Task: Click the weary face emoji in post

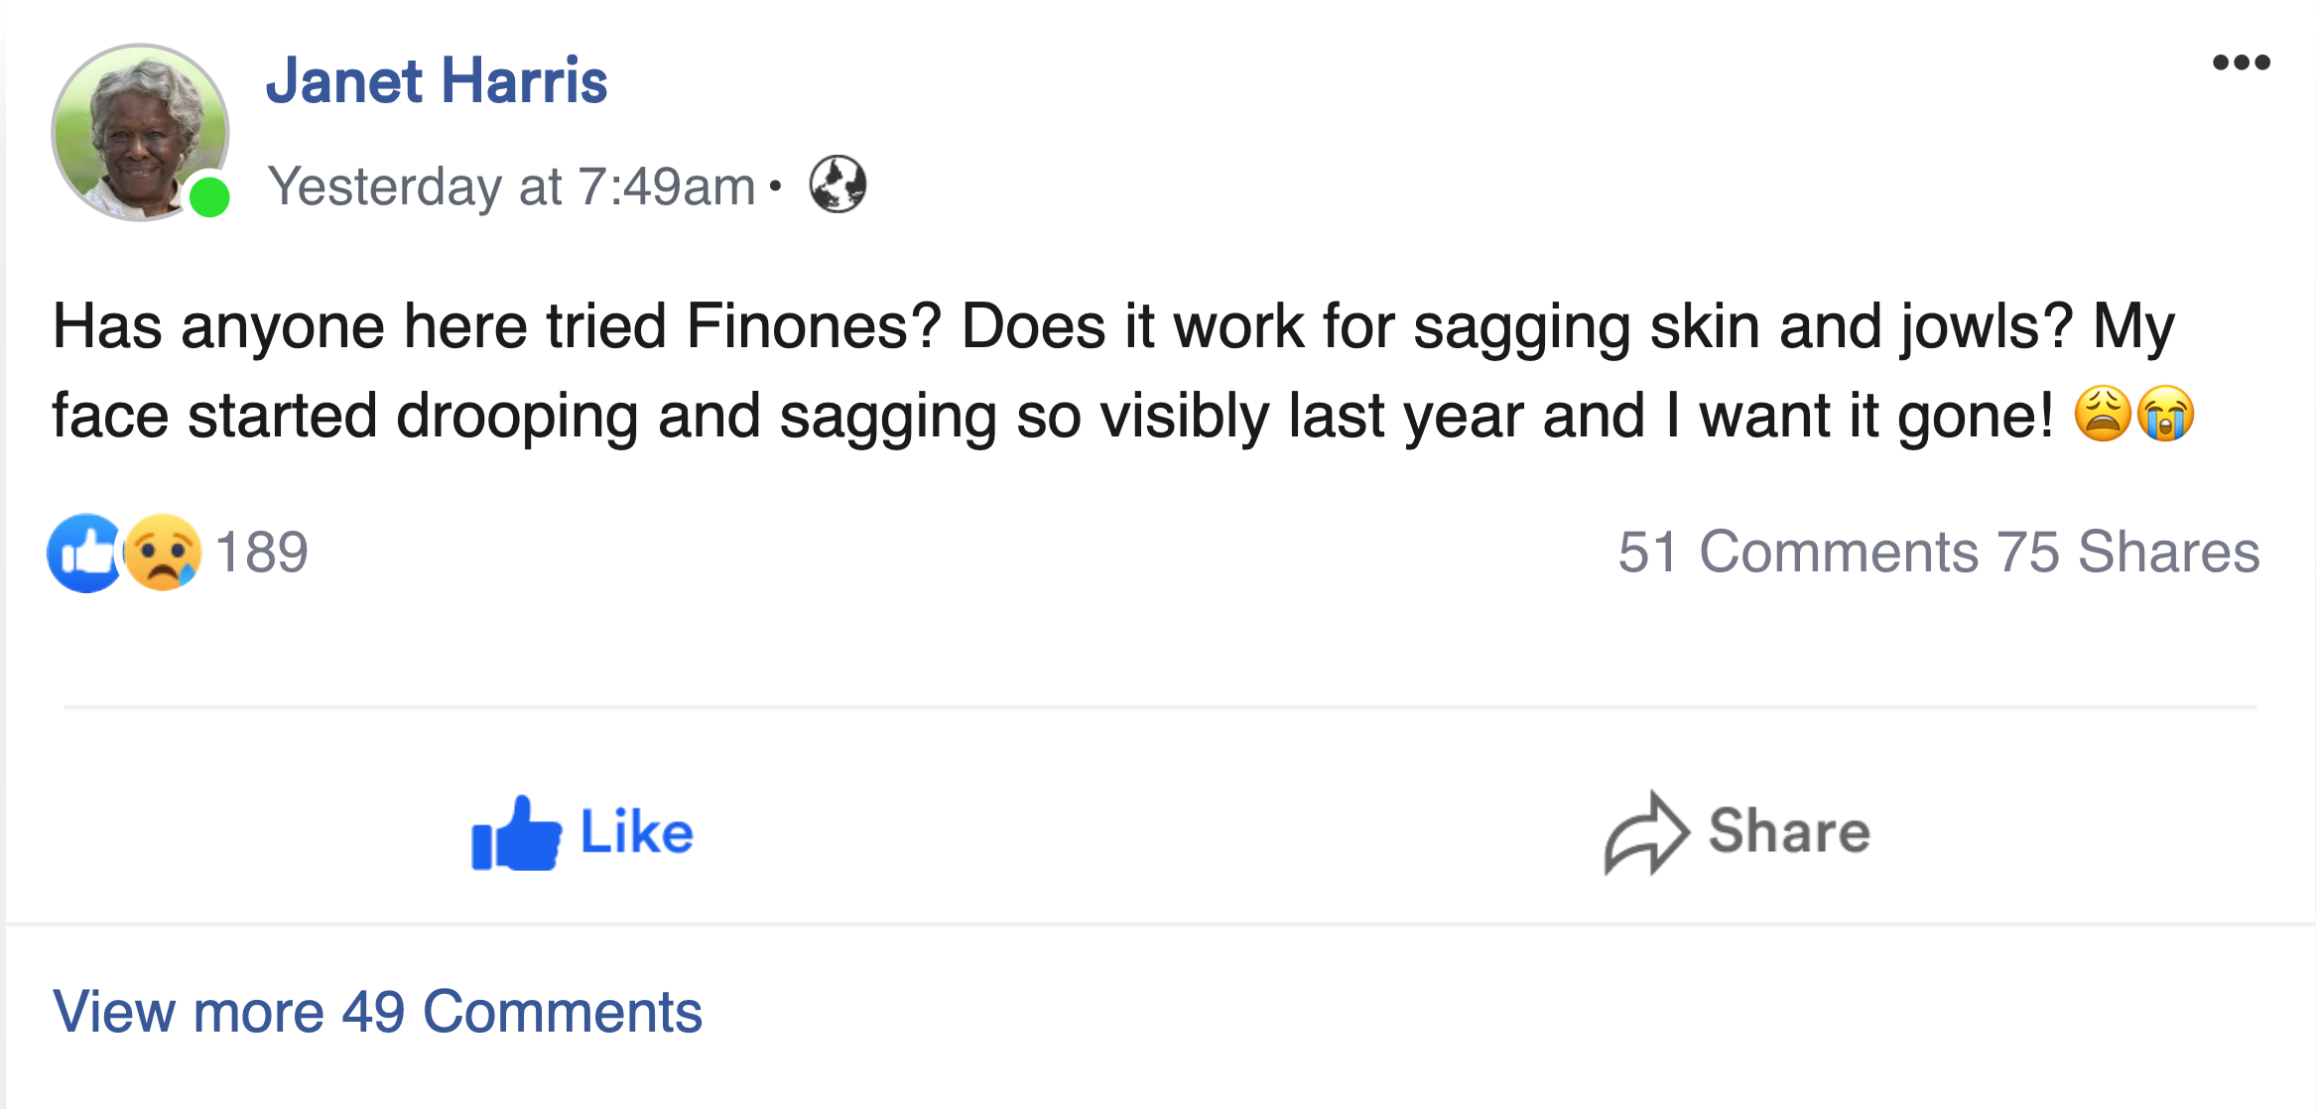Action: tap(2102, 414)
